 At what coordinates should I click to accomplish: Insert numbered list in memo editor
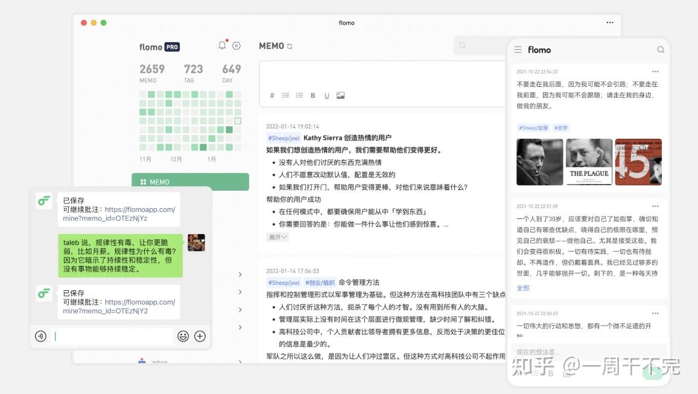click(299, 95)
